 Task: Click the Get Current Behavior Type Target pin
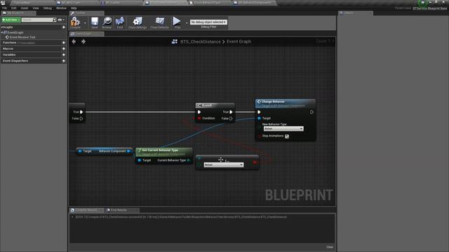140,160
